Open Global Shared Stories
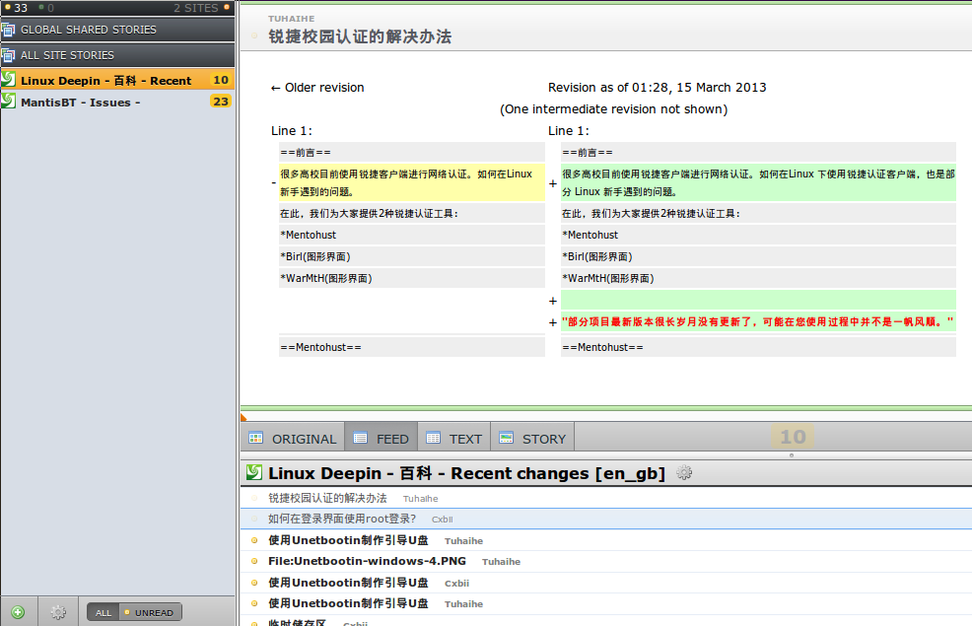The width and height of the screenshot is (972, 626). (117, 30)
